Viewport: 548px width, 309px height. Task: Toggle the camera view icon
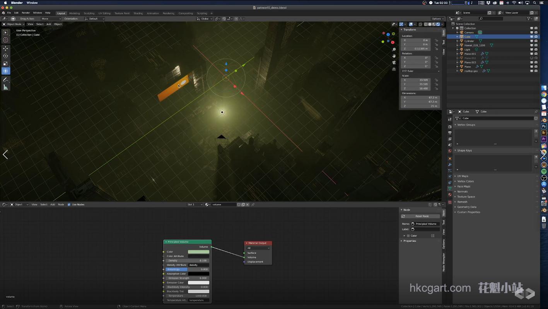point(394,63)
